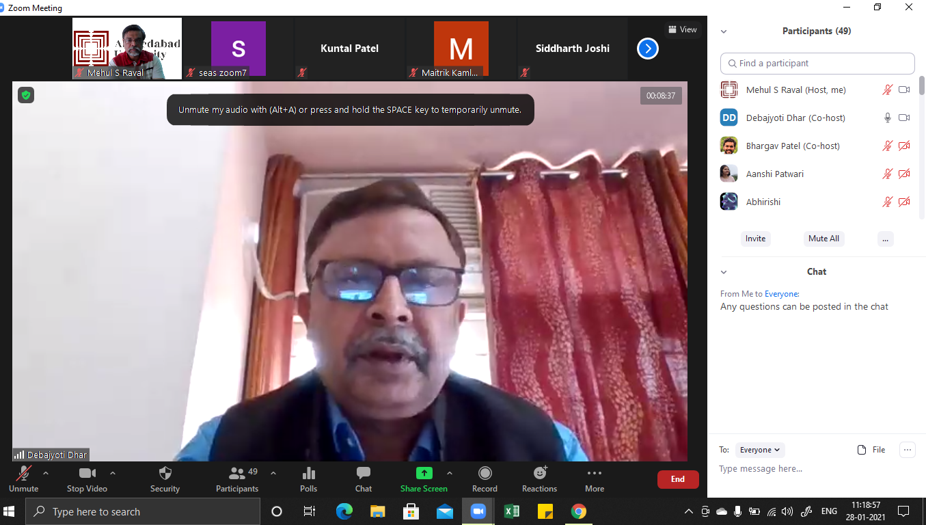The width and height of the screenshot is (926, 525).
Task: Show next video thumbnails with blue arrow
Action: pos(647,49)
